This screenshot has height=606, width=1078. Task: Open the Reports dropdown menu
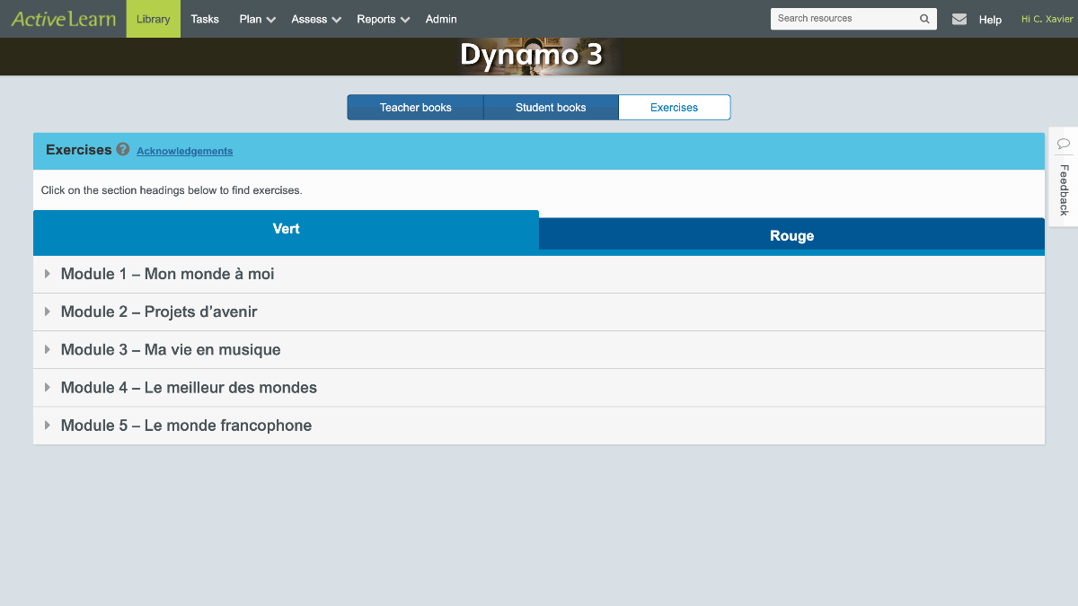(383, 19)
